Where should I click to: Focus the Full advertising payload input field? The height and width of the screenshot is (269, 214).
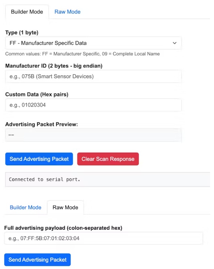pyautogui.click(x=103, y=238)
